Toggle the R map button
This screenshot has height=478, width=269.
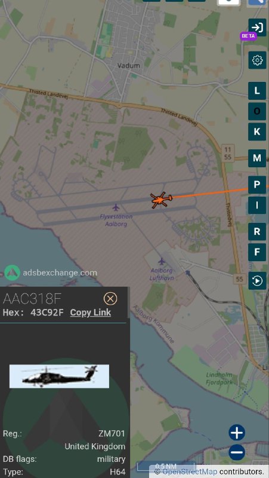pos(257,232)
